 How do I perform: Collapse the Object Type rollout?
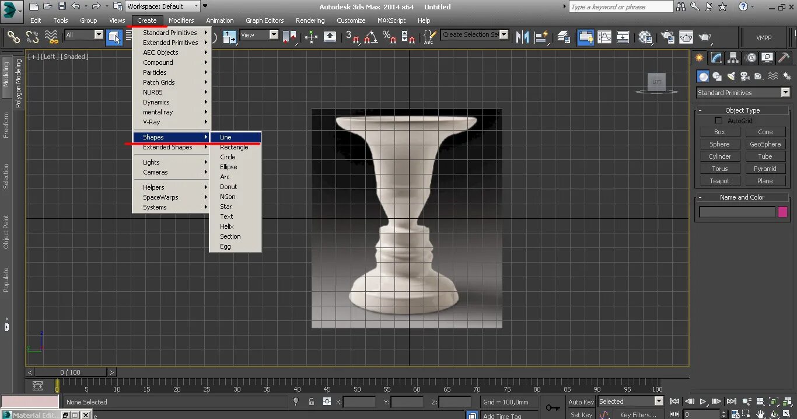click(x=742, y=110)
